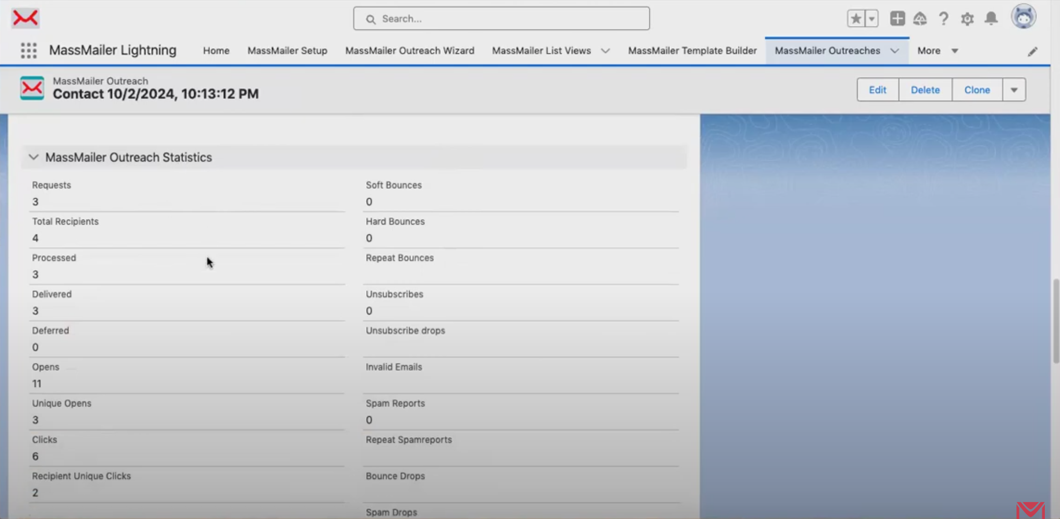The height and width of the screenshot is (519, 1060).
Task: Click the MassMailer logo in top-left corner
Action: pyautogui.click(x=26, y=18)
